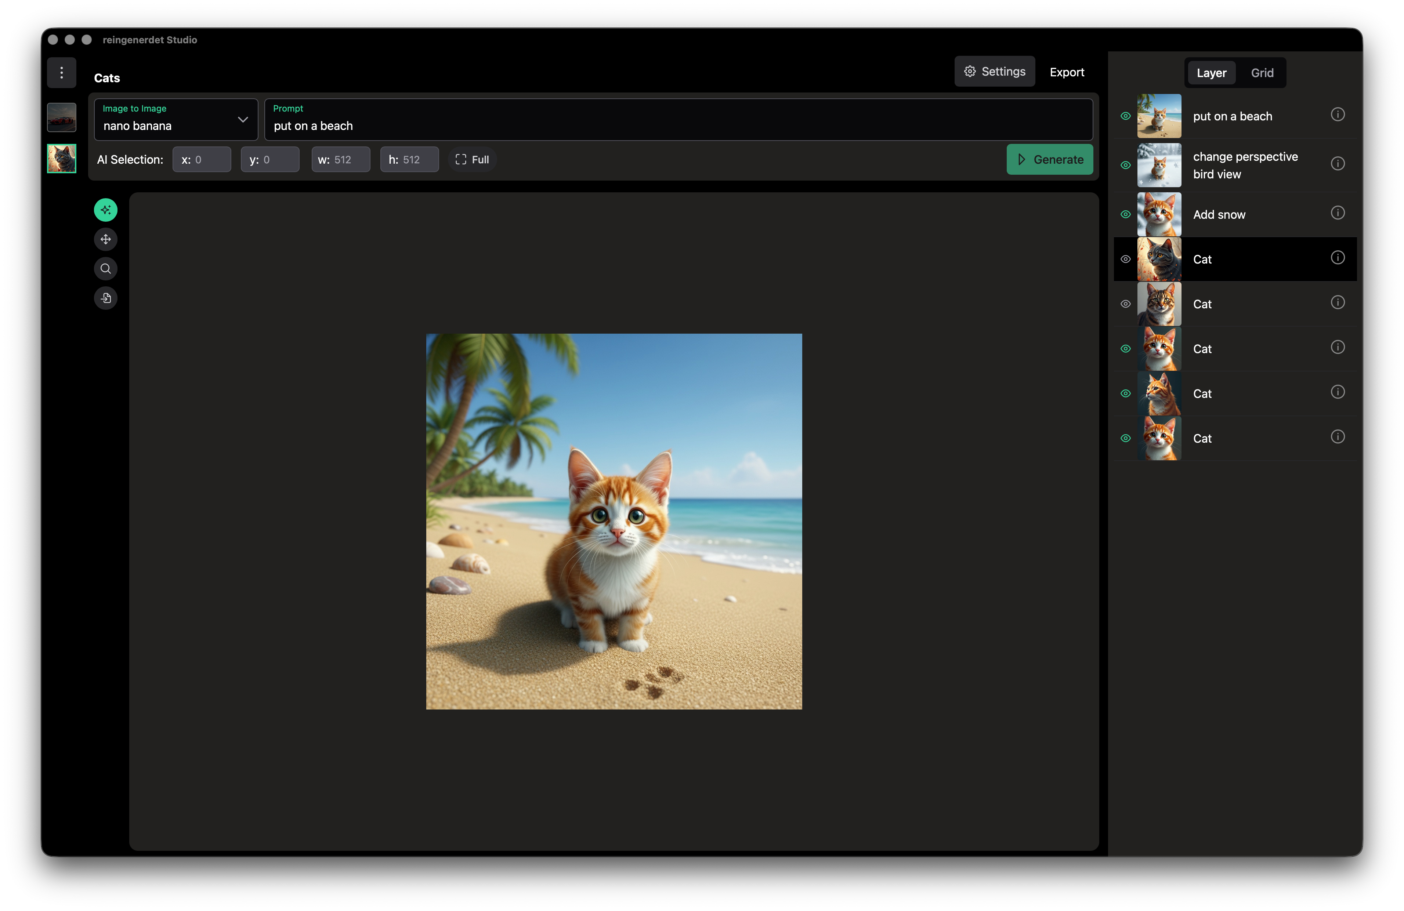
Task: Open info for 'change perspective bird view' layer
Action: pyautogui.click(x=1337, y=163)
